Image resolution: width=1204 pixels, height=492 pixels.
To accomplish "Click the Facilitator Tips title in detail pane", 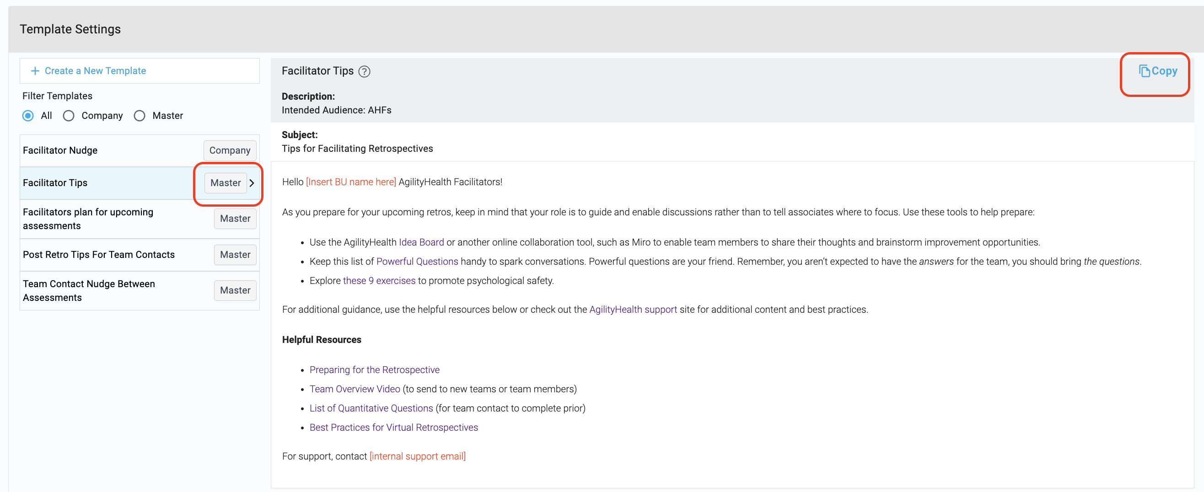I will click(x=317, y=71).
